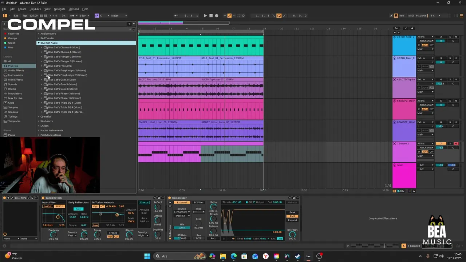
Task: Toggle the Key map button
Action: coord(402,16)
